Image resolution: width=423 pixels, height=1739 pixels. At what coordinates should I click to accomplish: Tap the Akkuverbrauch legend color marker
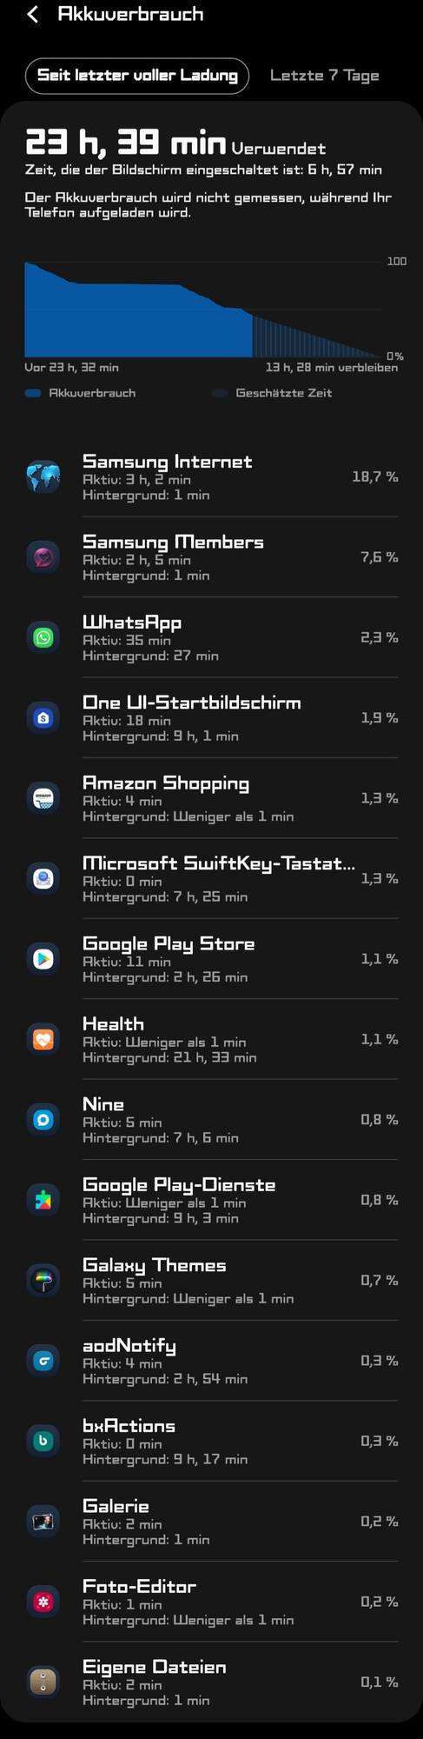33,393
